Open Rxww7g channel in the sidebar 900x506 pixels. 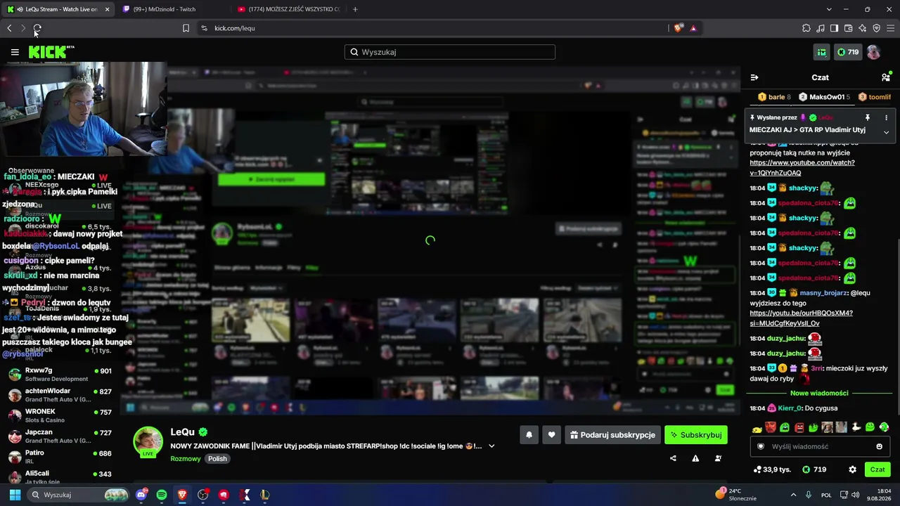[60, 375]
